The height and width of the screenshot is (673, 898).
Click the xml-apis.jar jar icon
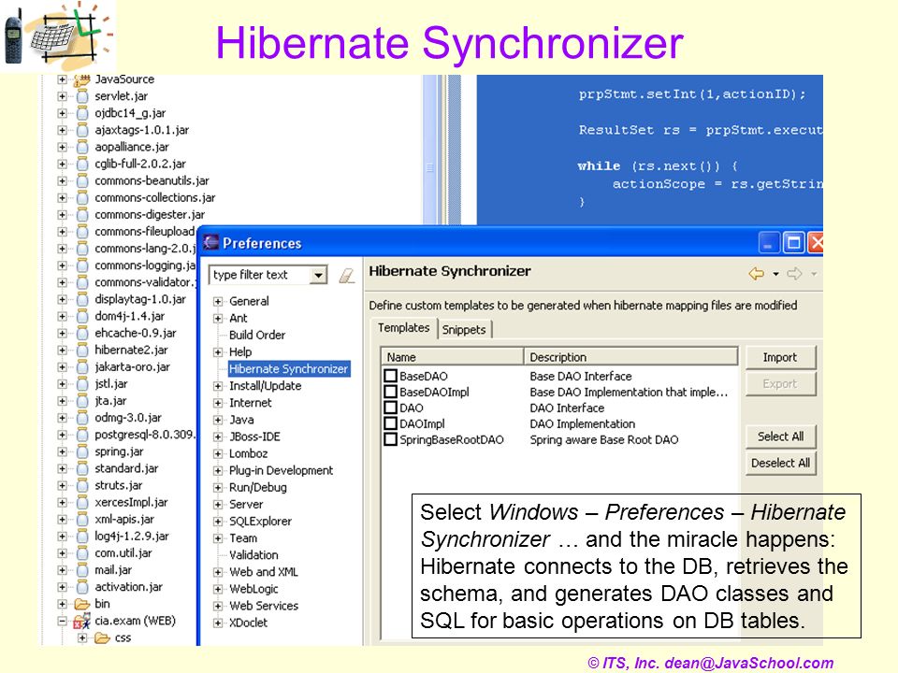tap(82, 520)
